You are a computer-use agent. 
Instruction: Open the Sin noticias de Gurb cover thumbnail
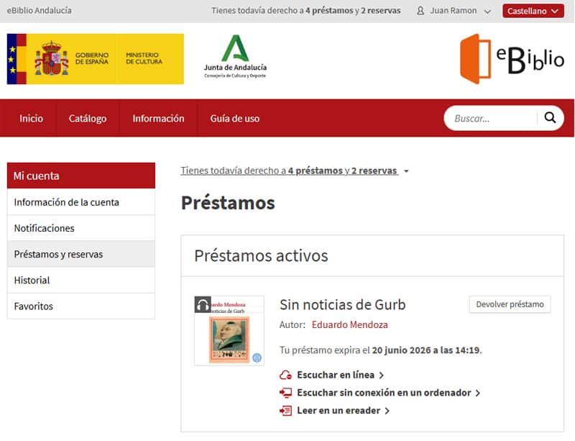pos(229,330)
